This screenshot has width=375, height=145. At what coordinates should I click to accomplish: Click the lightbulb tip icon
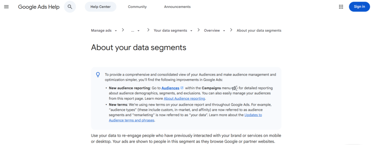(x=98, y=75)
